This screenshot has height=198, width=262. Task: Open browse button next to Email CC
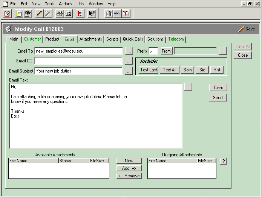(x=129, y=60)
